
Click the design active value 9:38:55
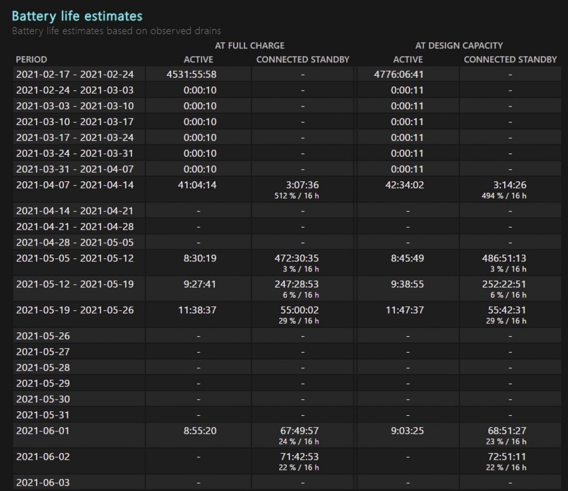tap(407, 284)
